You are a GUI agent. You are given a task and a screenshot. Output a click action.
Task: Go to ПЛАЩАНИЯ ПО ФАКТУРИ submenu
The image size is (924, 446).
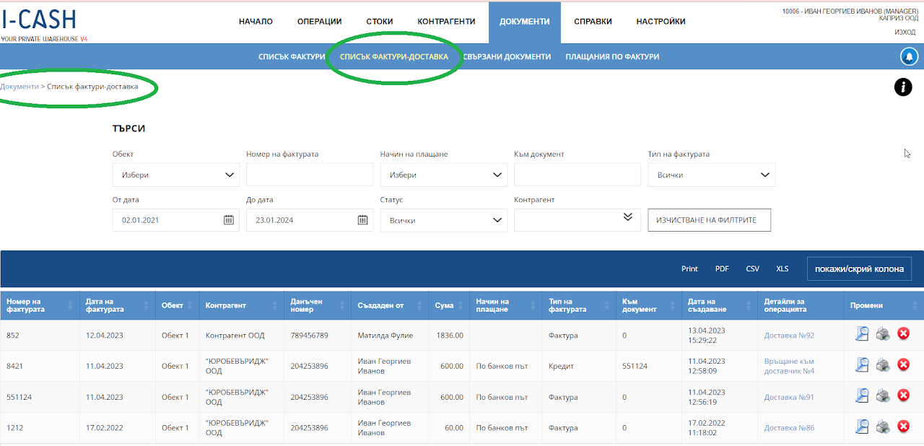pyautogui.click(x=612, y=56)
